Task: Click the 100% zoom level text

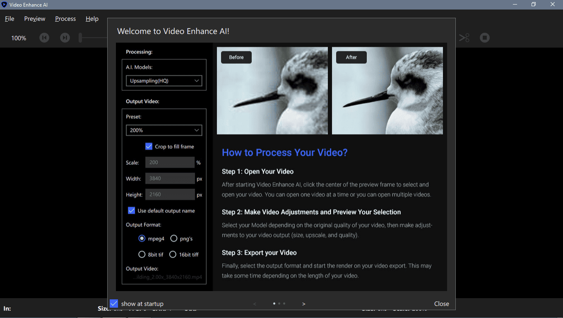Action: pyautogui.click(x=19, y=38)
